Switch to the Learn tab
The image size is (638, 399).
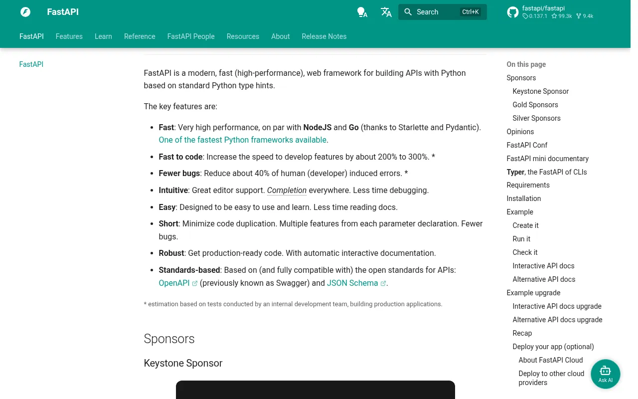coord(103,36)
